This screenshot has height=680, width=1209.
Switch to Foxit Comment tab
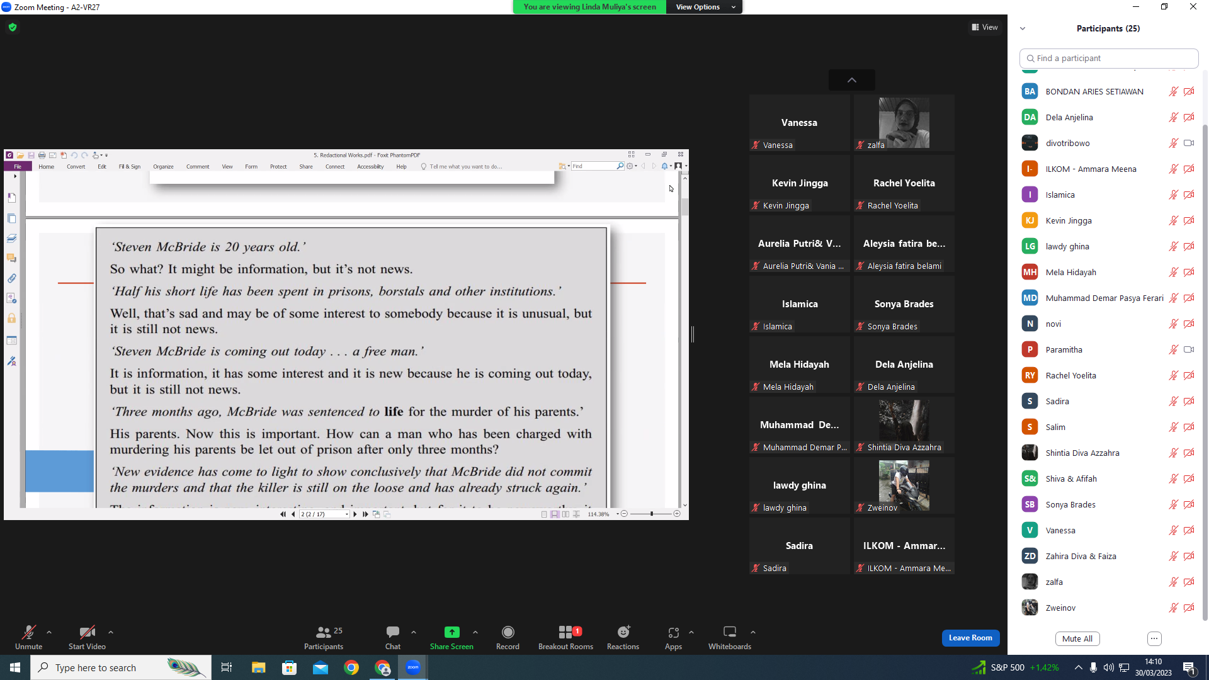198,167
